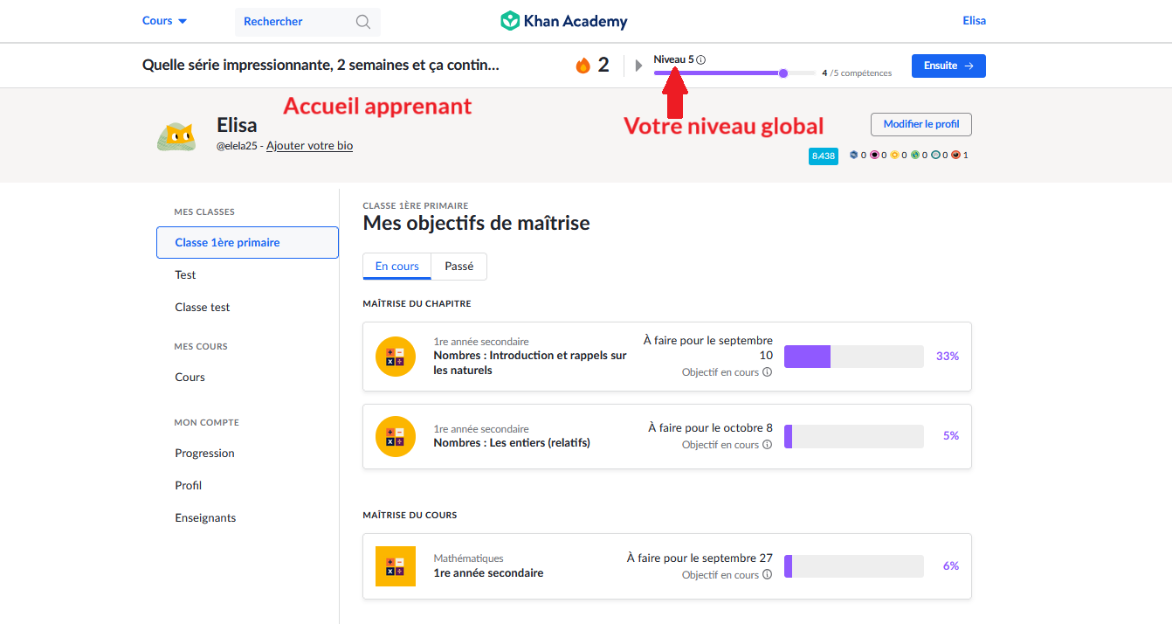
Task: Switch to the En cours tab
Action: (397, 267)
